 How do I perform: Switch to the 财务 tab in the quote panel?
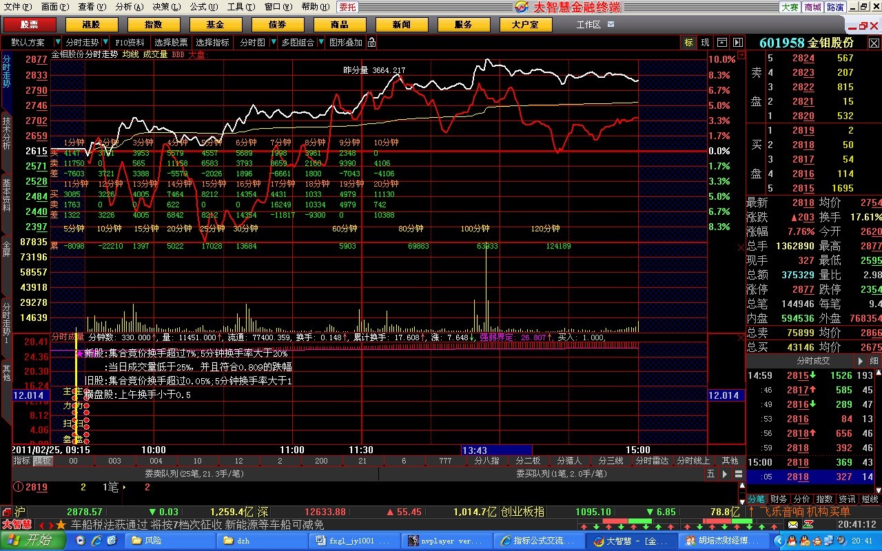[x=779, y=499]
